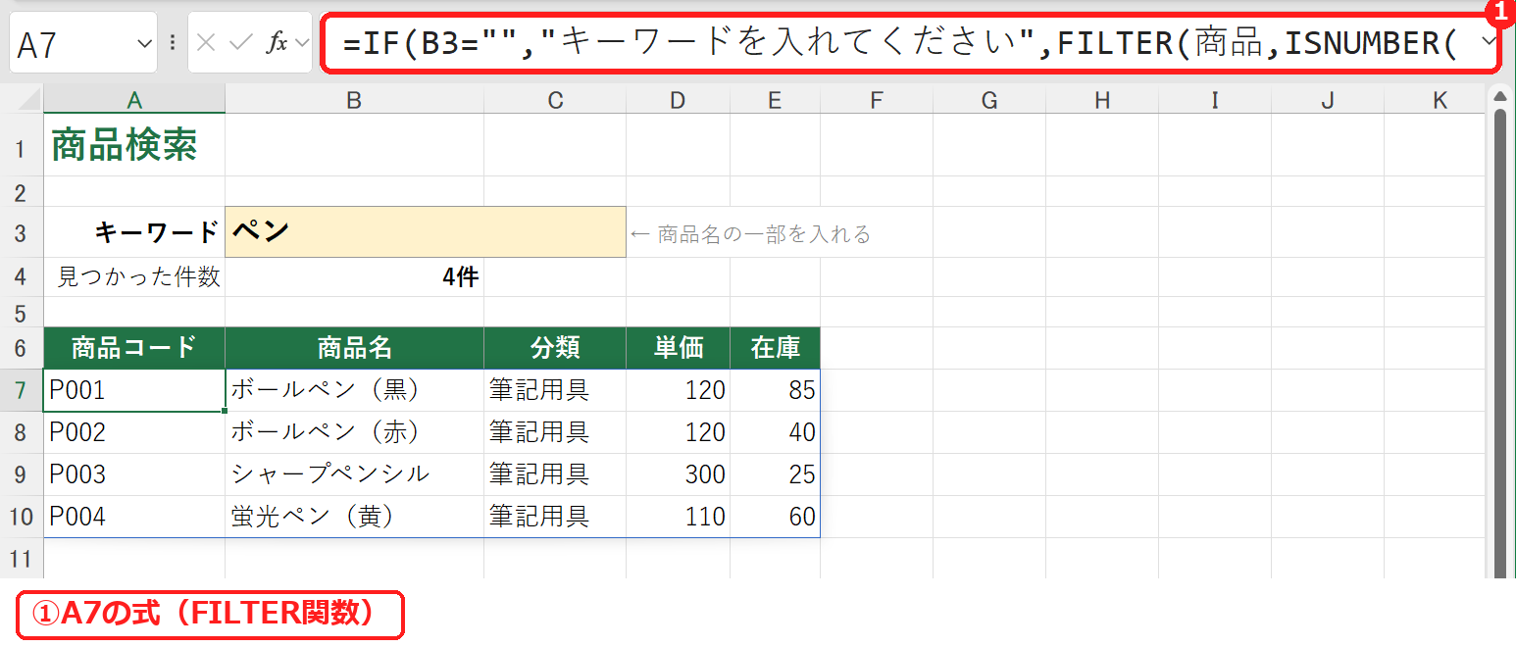The height and width of the screenshot is (647, 1516).
Task: Click the 商品名 table header
Action: point(354,348)
